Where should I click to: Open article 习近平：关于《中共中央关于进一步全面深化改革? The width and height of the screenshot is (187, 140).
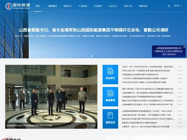148,67
